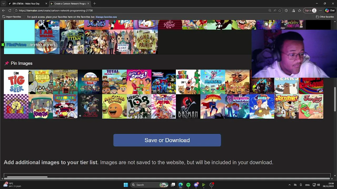Screen dimensions: 337x189
Task: Show hidden system tray icons
Action: (290, 185)
